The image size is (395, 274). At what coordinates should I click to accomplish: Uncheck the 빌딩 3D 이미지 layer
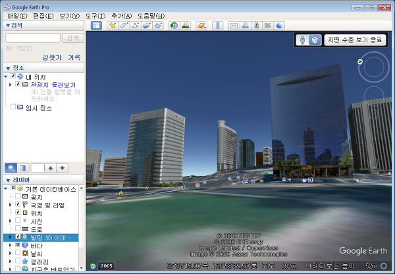pos(18,236)
